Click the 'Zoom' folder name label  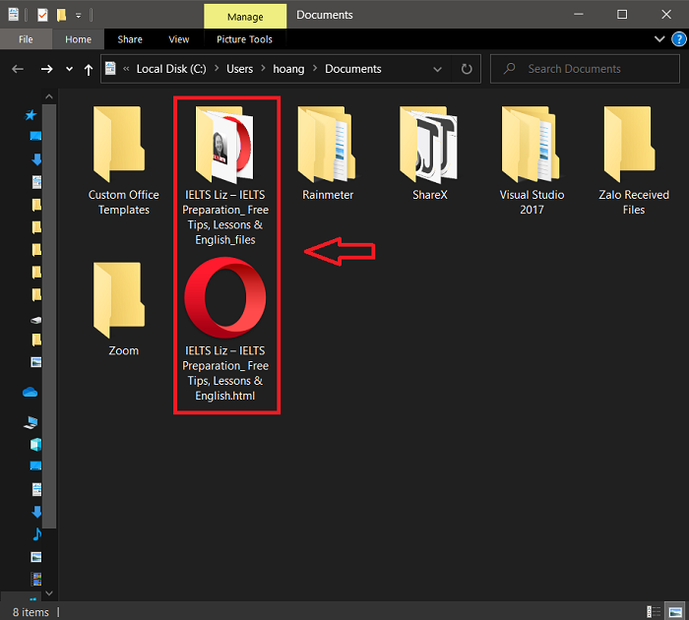point(123,350)
